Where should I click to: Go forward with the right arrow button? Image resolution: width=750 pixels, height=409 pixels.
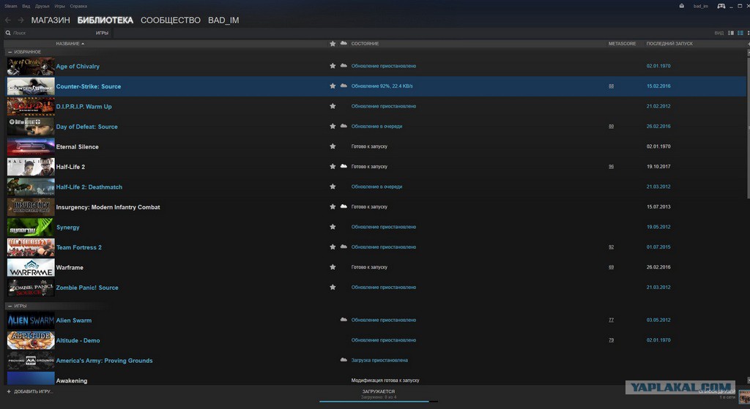21,20
